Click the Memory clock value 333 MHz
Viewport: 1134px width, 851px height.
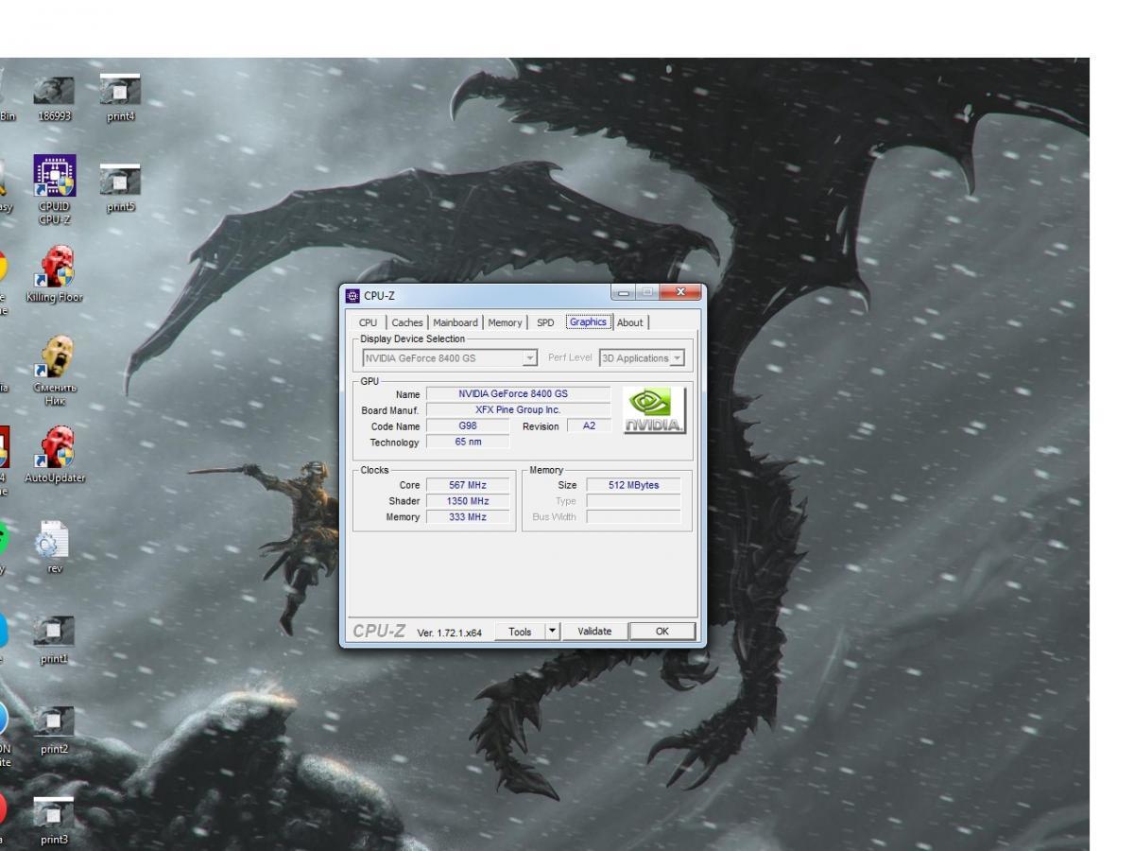(x=468, y=517)
